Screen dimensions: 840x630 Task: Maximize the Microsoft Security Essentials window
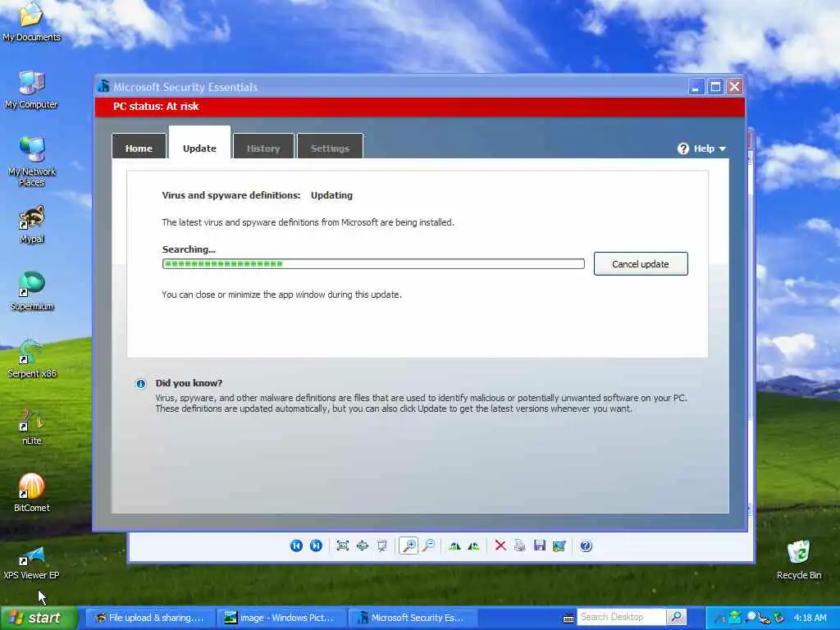pyautogui.click(x=715, y=87)
